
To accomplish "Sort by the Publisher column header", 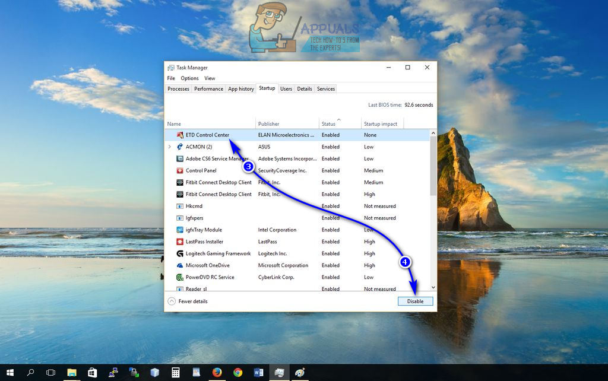I will pos(287,123).
